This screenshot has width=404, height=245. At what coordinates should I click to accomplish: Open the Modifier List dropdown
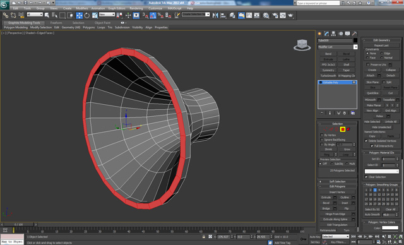[x=338, y=47]
